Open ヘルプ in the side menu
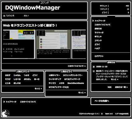The width and height of the screenshot is (132, 119). point(97,48)
